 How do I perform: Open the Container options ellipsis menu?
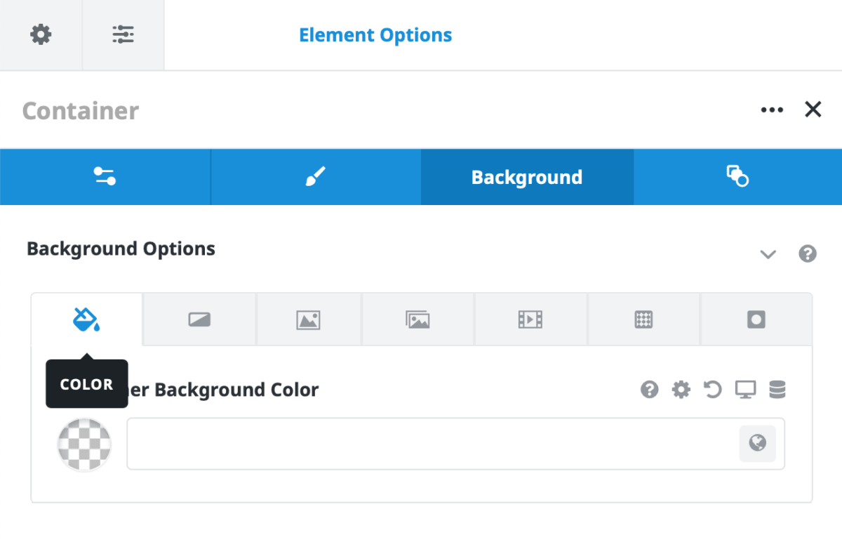point(772,110)
